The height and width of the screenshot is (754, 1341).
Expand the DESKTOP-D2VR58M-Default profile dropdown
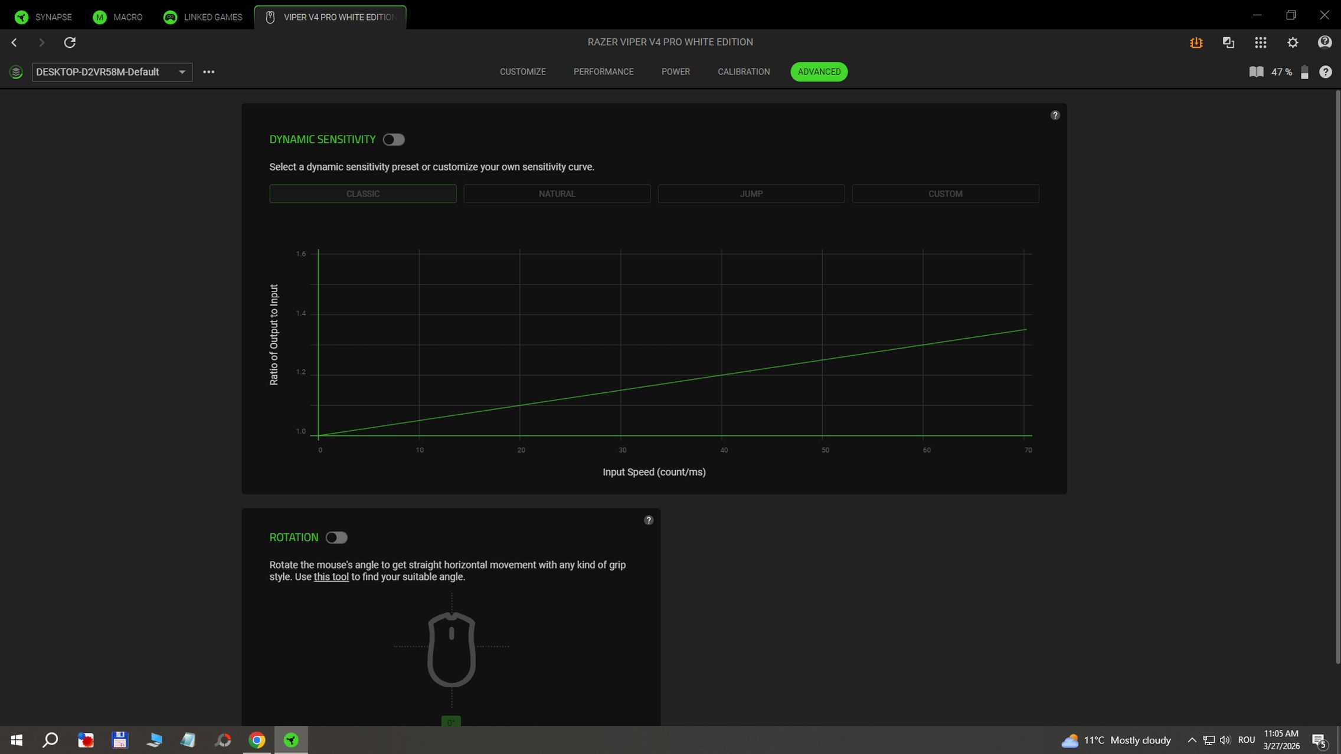point(182,72)
